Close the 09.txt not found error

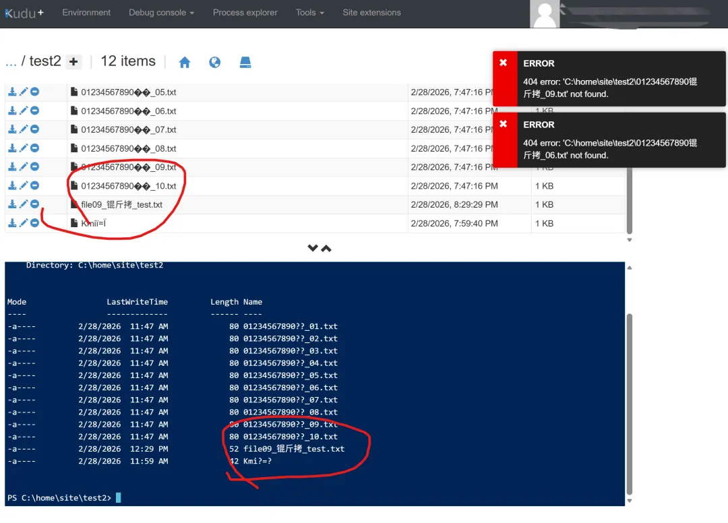504,63
